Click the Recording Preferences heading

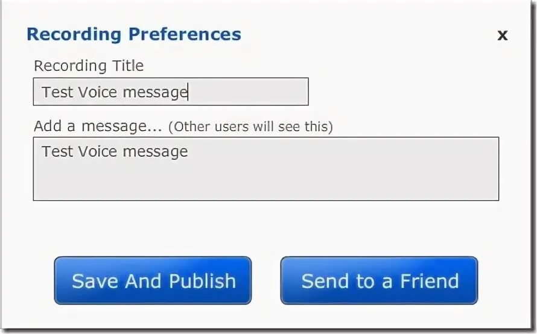(x=134, y=34)
